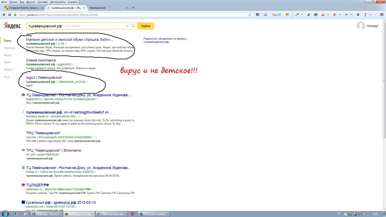
Task: Click the weather widget showing 11
Action: point(276,15)
